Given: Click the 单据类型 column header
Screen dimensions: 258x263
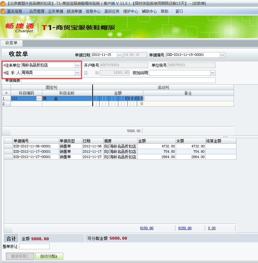Looking at the screenshot, I should tap(70, 141).
